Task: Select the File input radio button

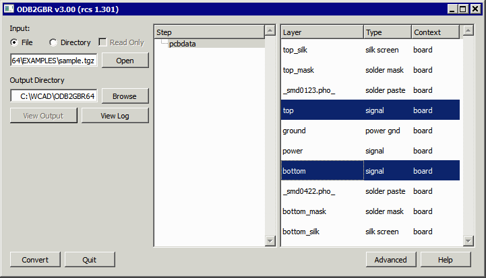Action: click(x=14, y=42)
